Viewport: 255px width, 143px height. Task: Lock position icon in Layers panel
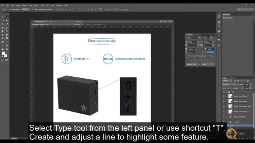[x=234, y=88]
